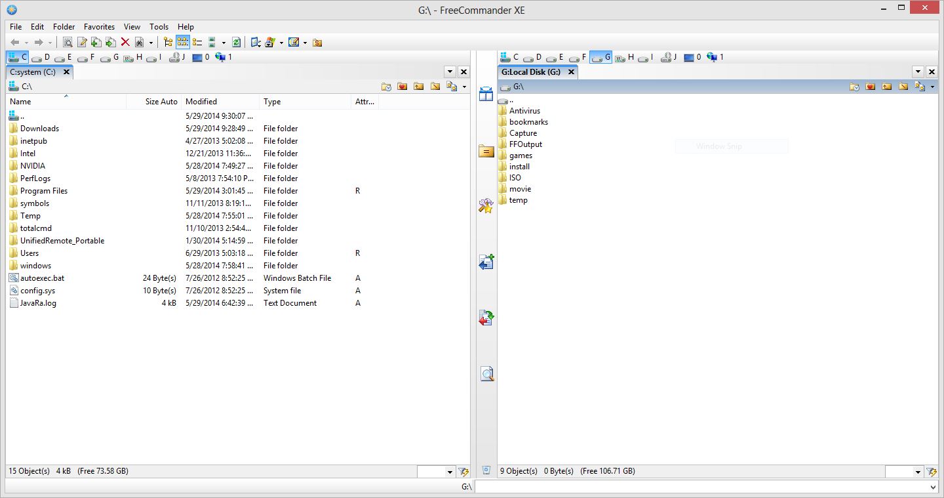The image size is (944, 498).
Task: Select drive D in left panel drive bar
Action: [41, 57]
